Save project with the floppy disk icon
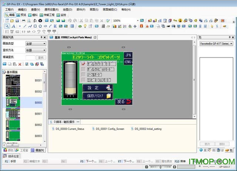 click(17, 21)
